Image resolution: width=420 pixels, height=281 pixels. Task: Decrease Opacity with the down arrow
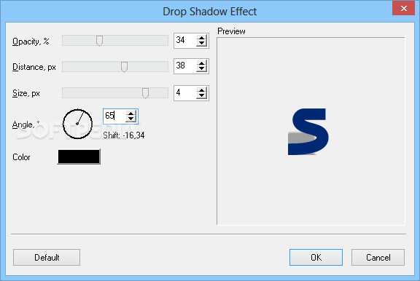(x=201, y=44)
